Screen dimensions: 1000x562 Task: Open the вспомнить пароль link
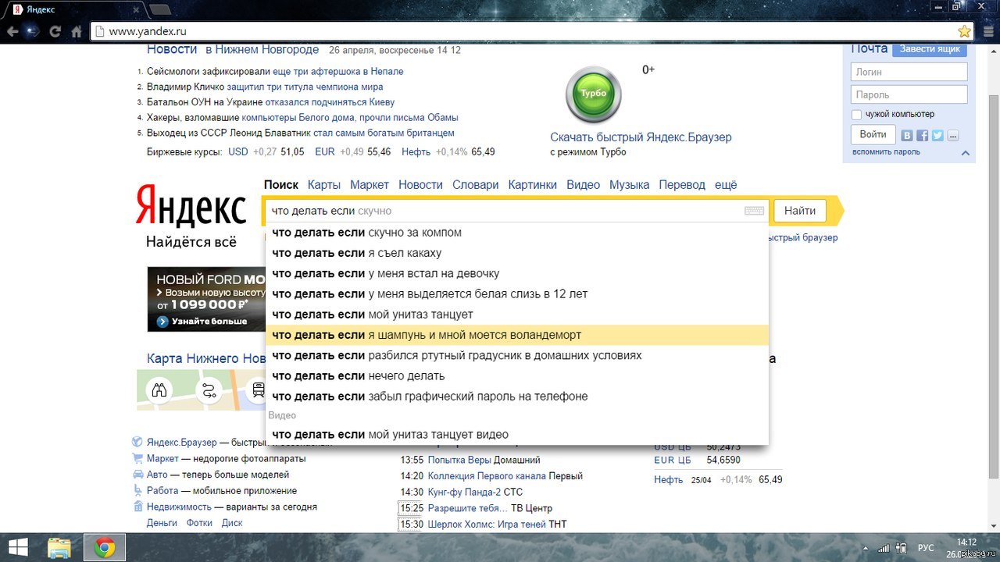[886, 152]
